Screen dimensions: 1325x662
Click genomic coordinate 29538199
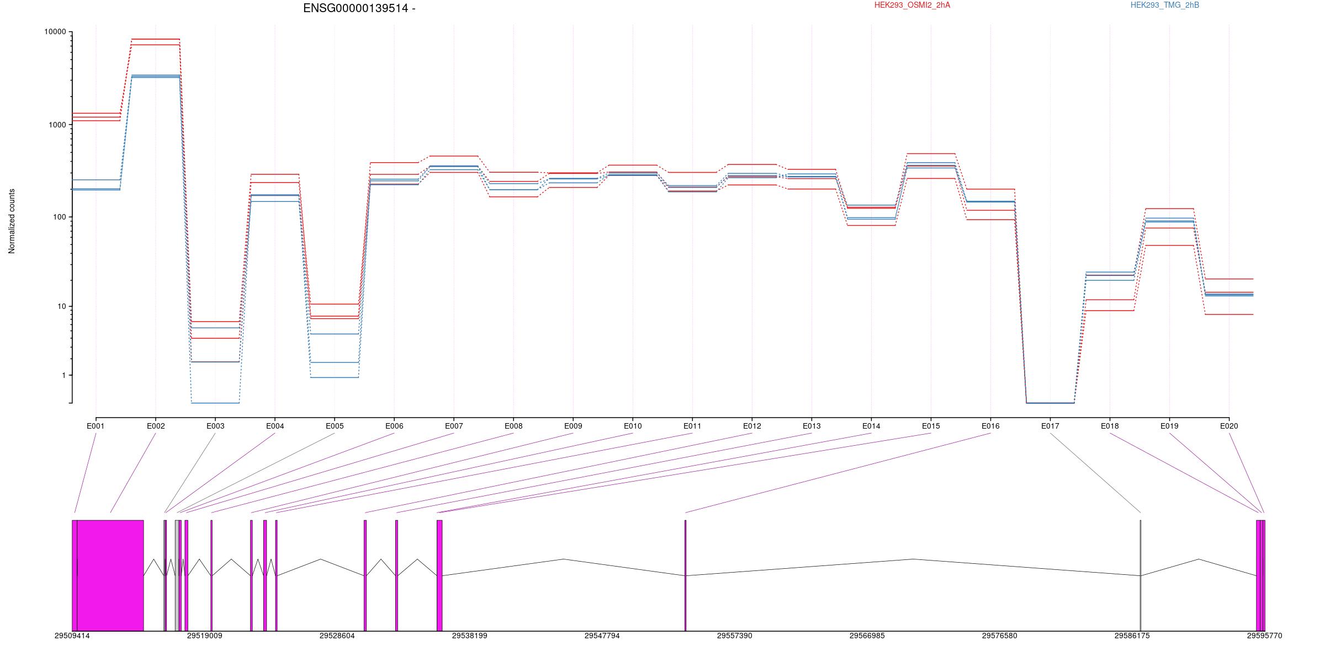[x=470, y=636]
